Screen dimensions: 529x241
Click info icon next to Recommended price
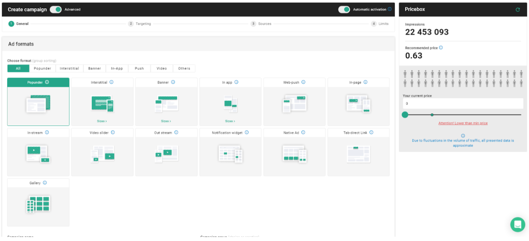(441, 47)
